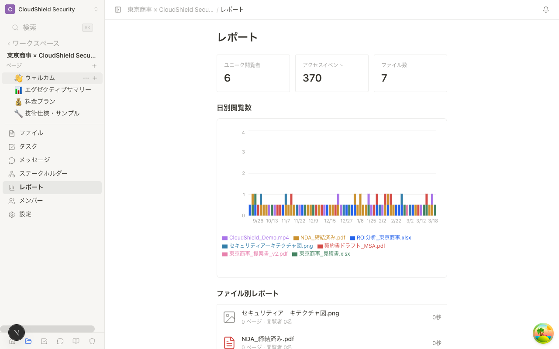Open the notification bell icon
This screenshot has height=349, width=559.
545,9
